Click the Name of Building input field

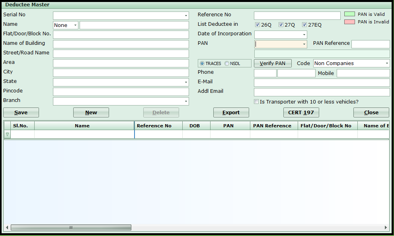[121, 44]
